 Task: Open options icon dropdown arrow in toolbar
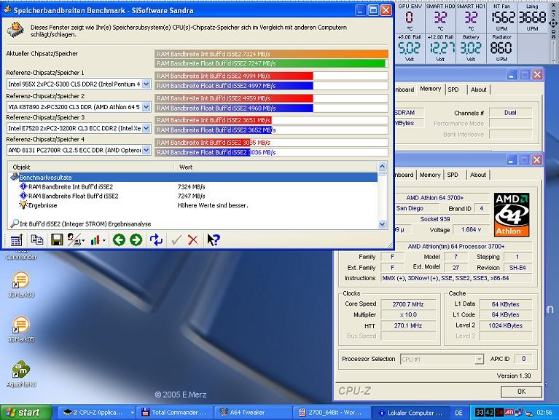pyautogui.click(x=82, y=241)
